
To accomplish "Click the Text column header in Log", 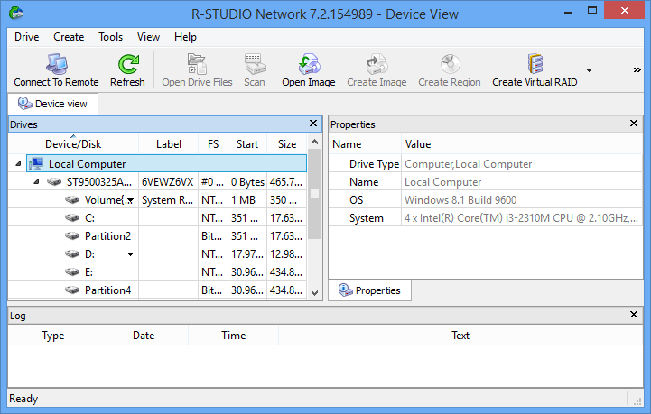I will (x=460, y=336).
